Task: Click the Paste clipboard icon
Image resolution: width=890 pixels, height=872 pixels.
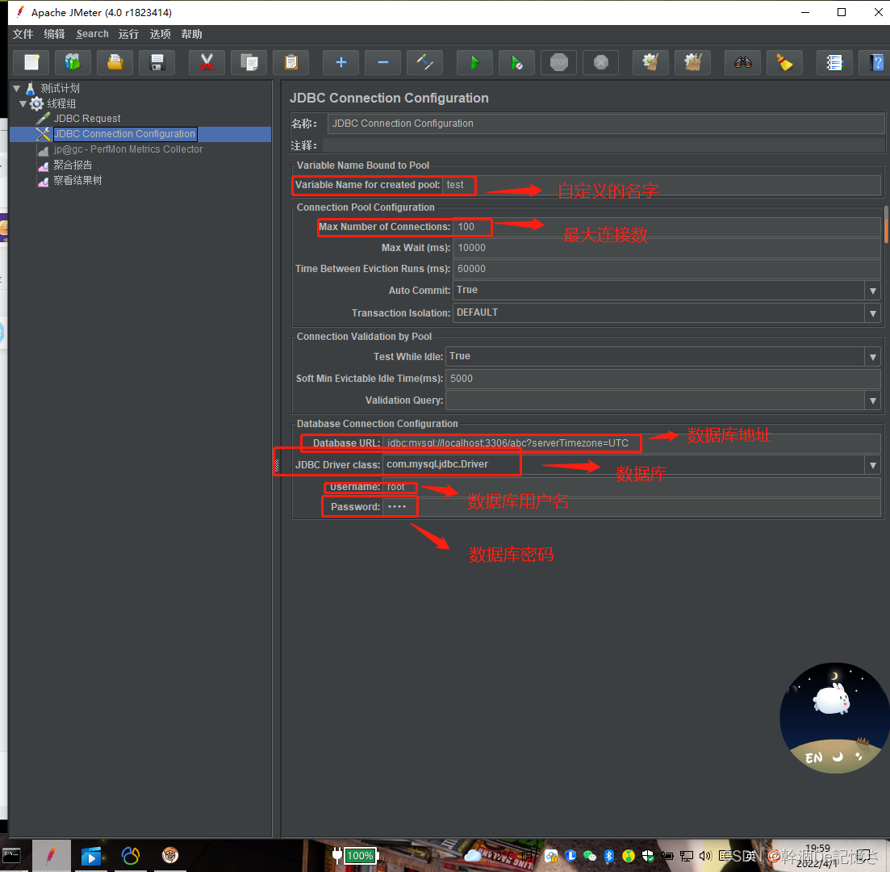Action: click(x=290, y=62)
